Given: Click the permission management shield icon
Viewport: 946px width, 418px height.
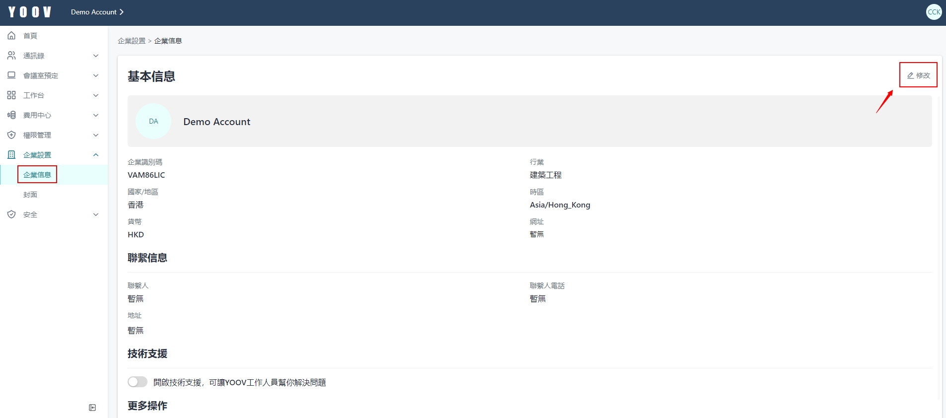Looking at the screenshot, I should (x=11, y=135).
